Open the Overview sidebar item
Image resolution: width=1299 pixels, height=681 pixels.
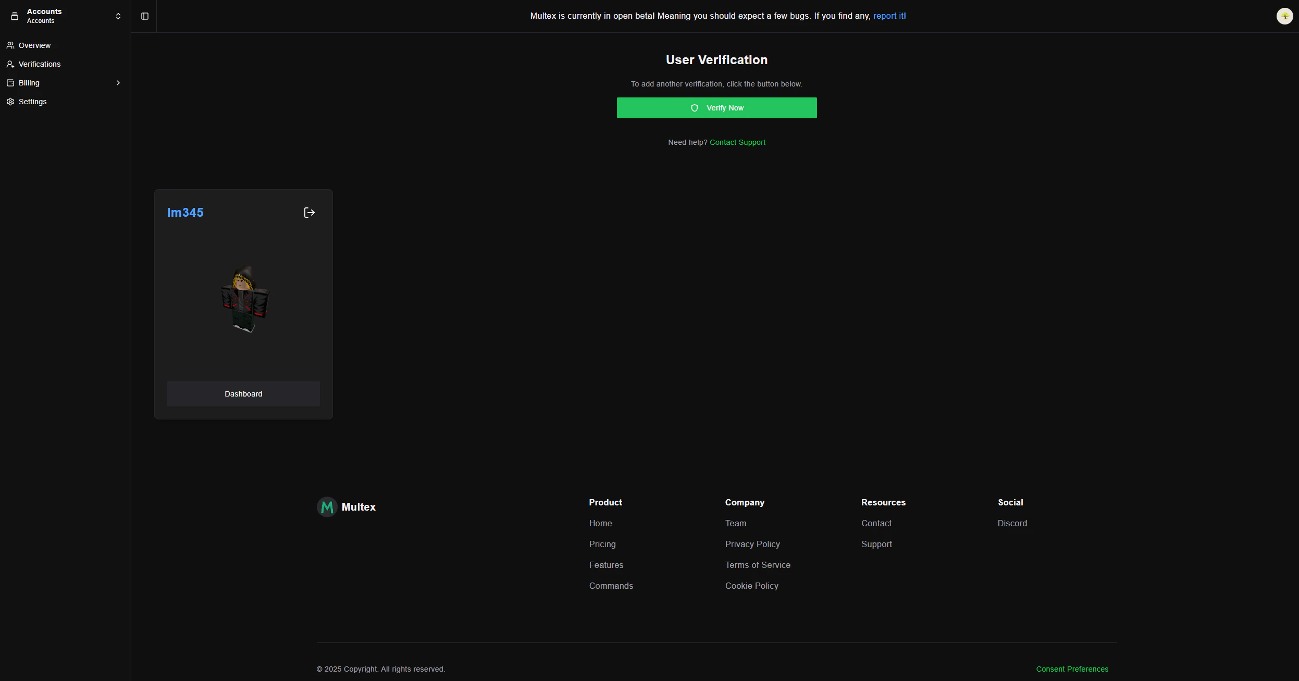tap(65, 45)
